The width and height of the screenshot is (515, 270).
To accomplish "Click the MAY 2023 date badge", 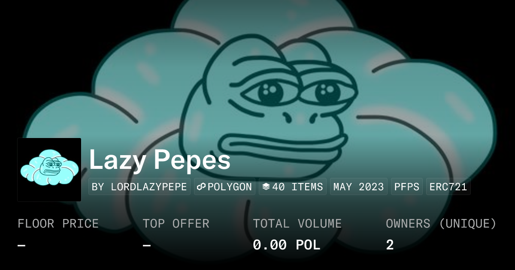I will (359, 187).
